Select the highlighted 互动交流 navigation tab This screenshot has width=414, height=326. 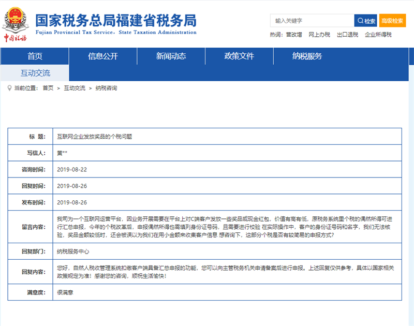click(x=35, y=73)
